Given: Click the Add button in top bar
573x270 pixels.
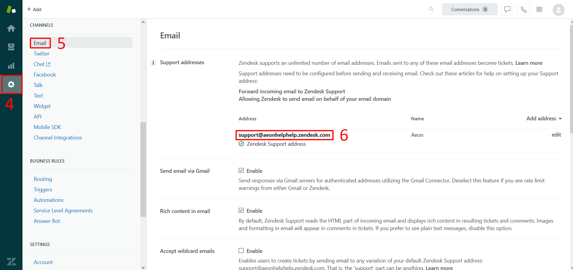Looking at the screenshot, I should pyautogui.click(x=34, y=9).
